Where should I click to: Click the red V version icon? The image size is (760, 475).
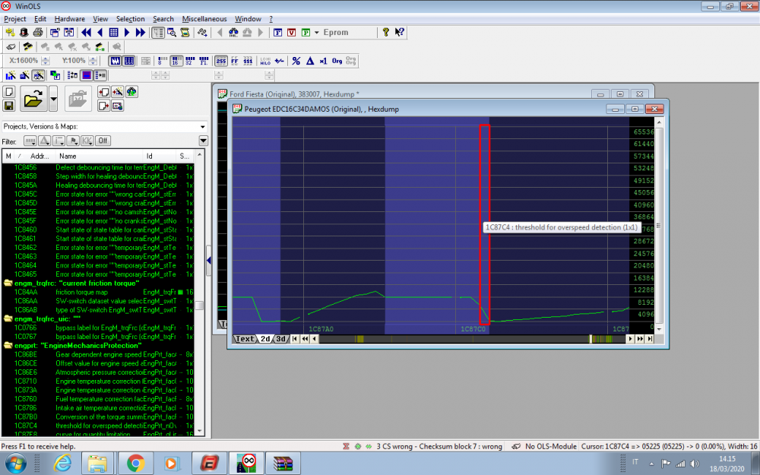tap(292, 33)
